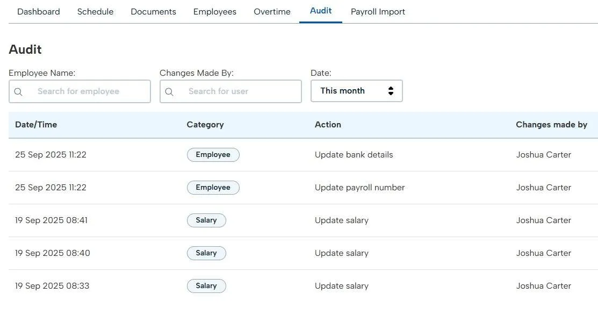The height and width of the screenshot is (336, 598).
Task: Switch to the Schedule tab
Action: tap(95, 12)
